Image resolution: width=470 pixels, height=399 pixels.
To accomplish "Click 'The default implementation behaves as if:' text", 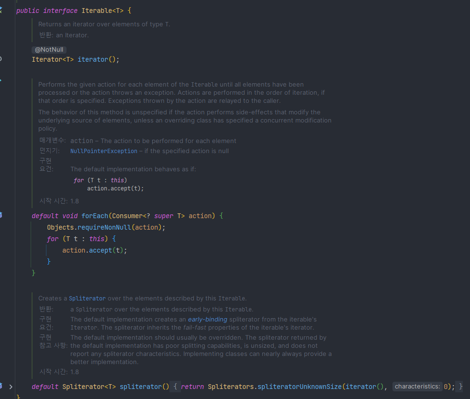I will (133, 169).
